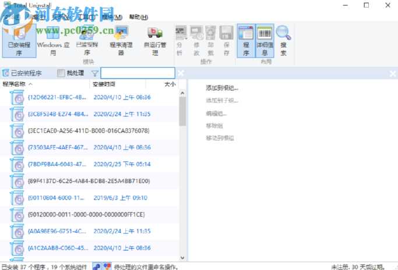
Task: Sort by the 程序名称 column header
Action: [x=17, y=84]
